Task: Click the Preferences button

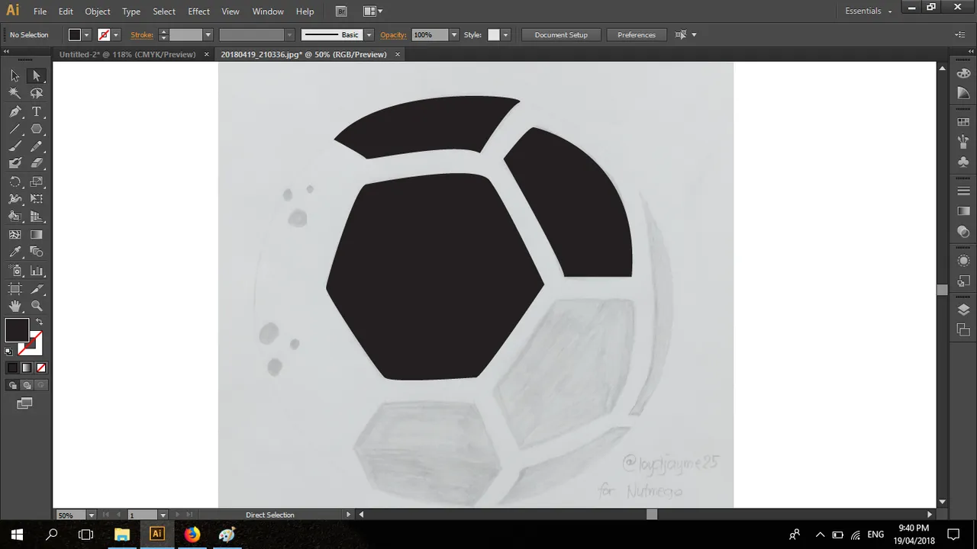Action: tap(637, 35)
